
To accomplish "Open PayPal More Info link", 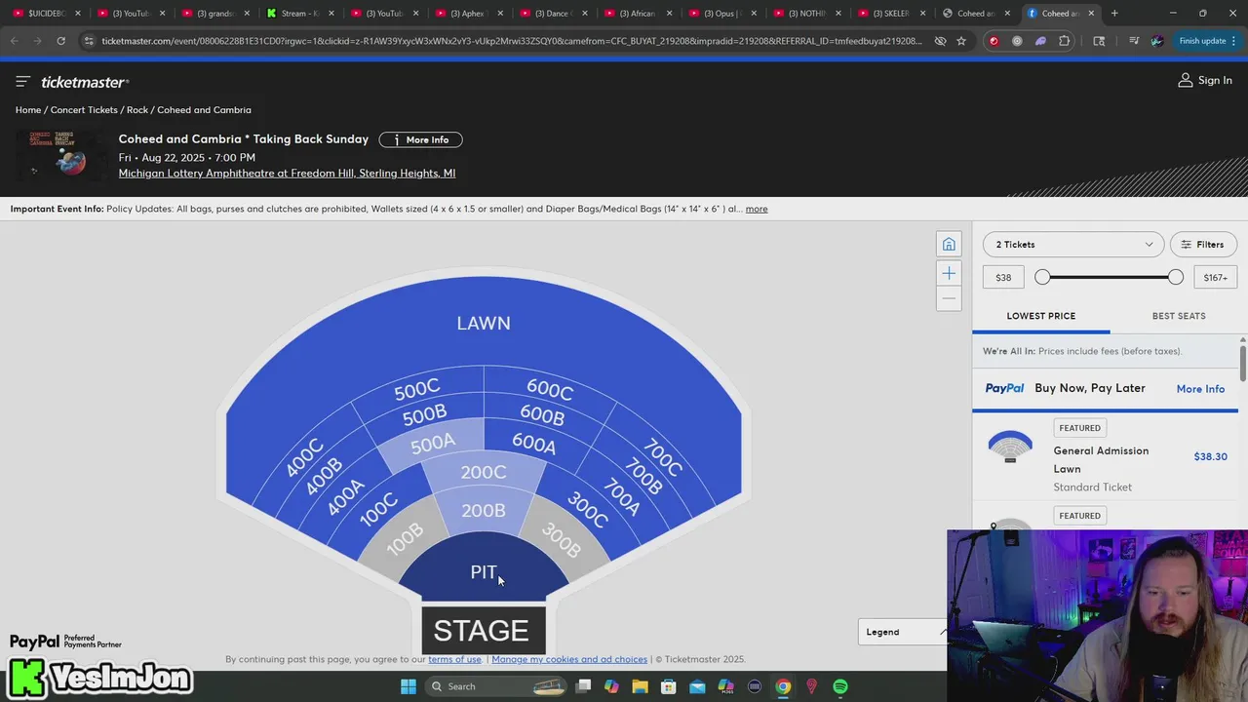I will click(x=1200, y=389).
